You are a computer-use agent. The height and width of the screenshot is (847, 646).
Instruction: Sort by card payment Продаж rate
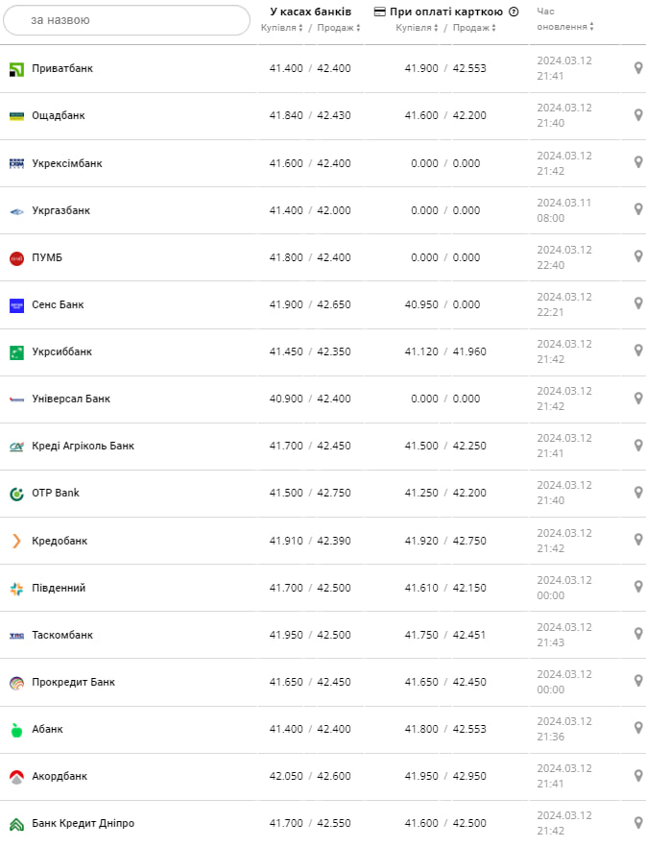[x=474, y=28]
